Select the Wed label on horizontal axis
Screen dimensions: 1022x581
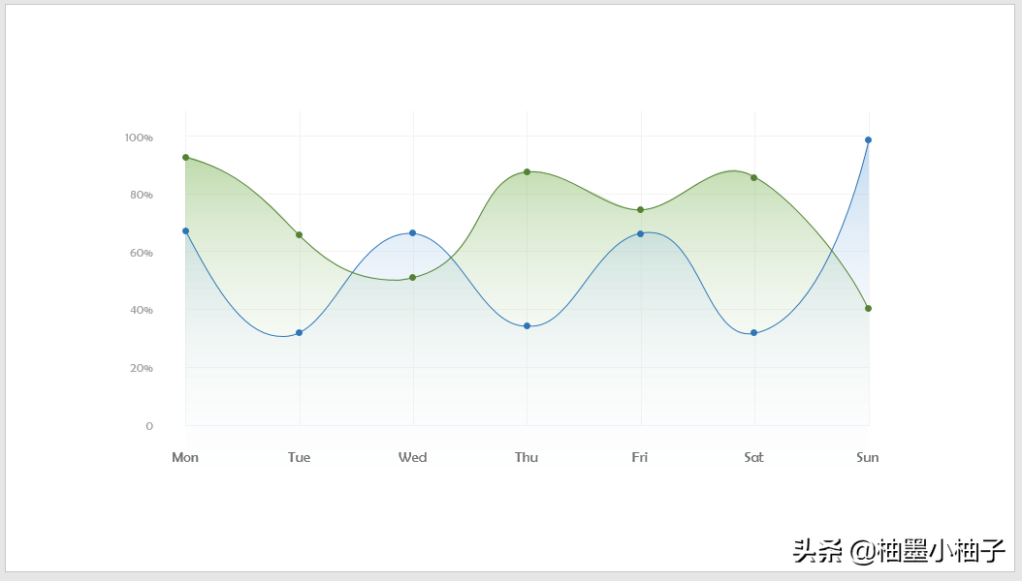tap(412, 457)
